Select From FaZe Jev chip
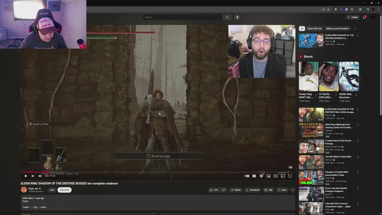The image size is (382, 215). click(315, 29)
